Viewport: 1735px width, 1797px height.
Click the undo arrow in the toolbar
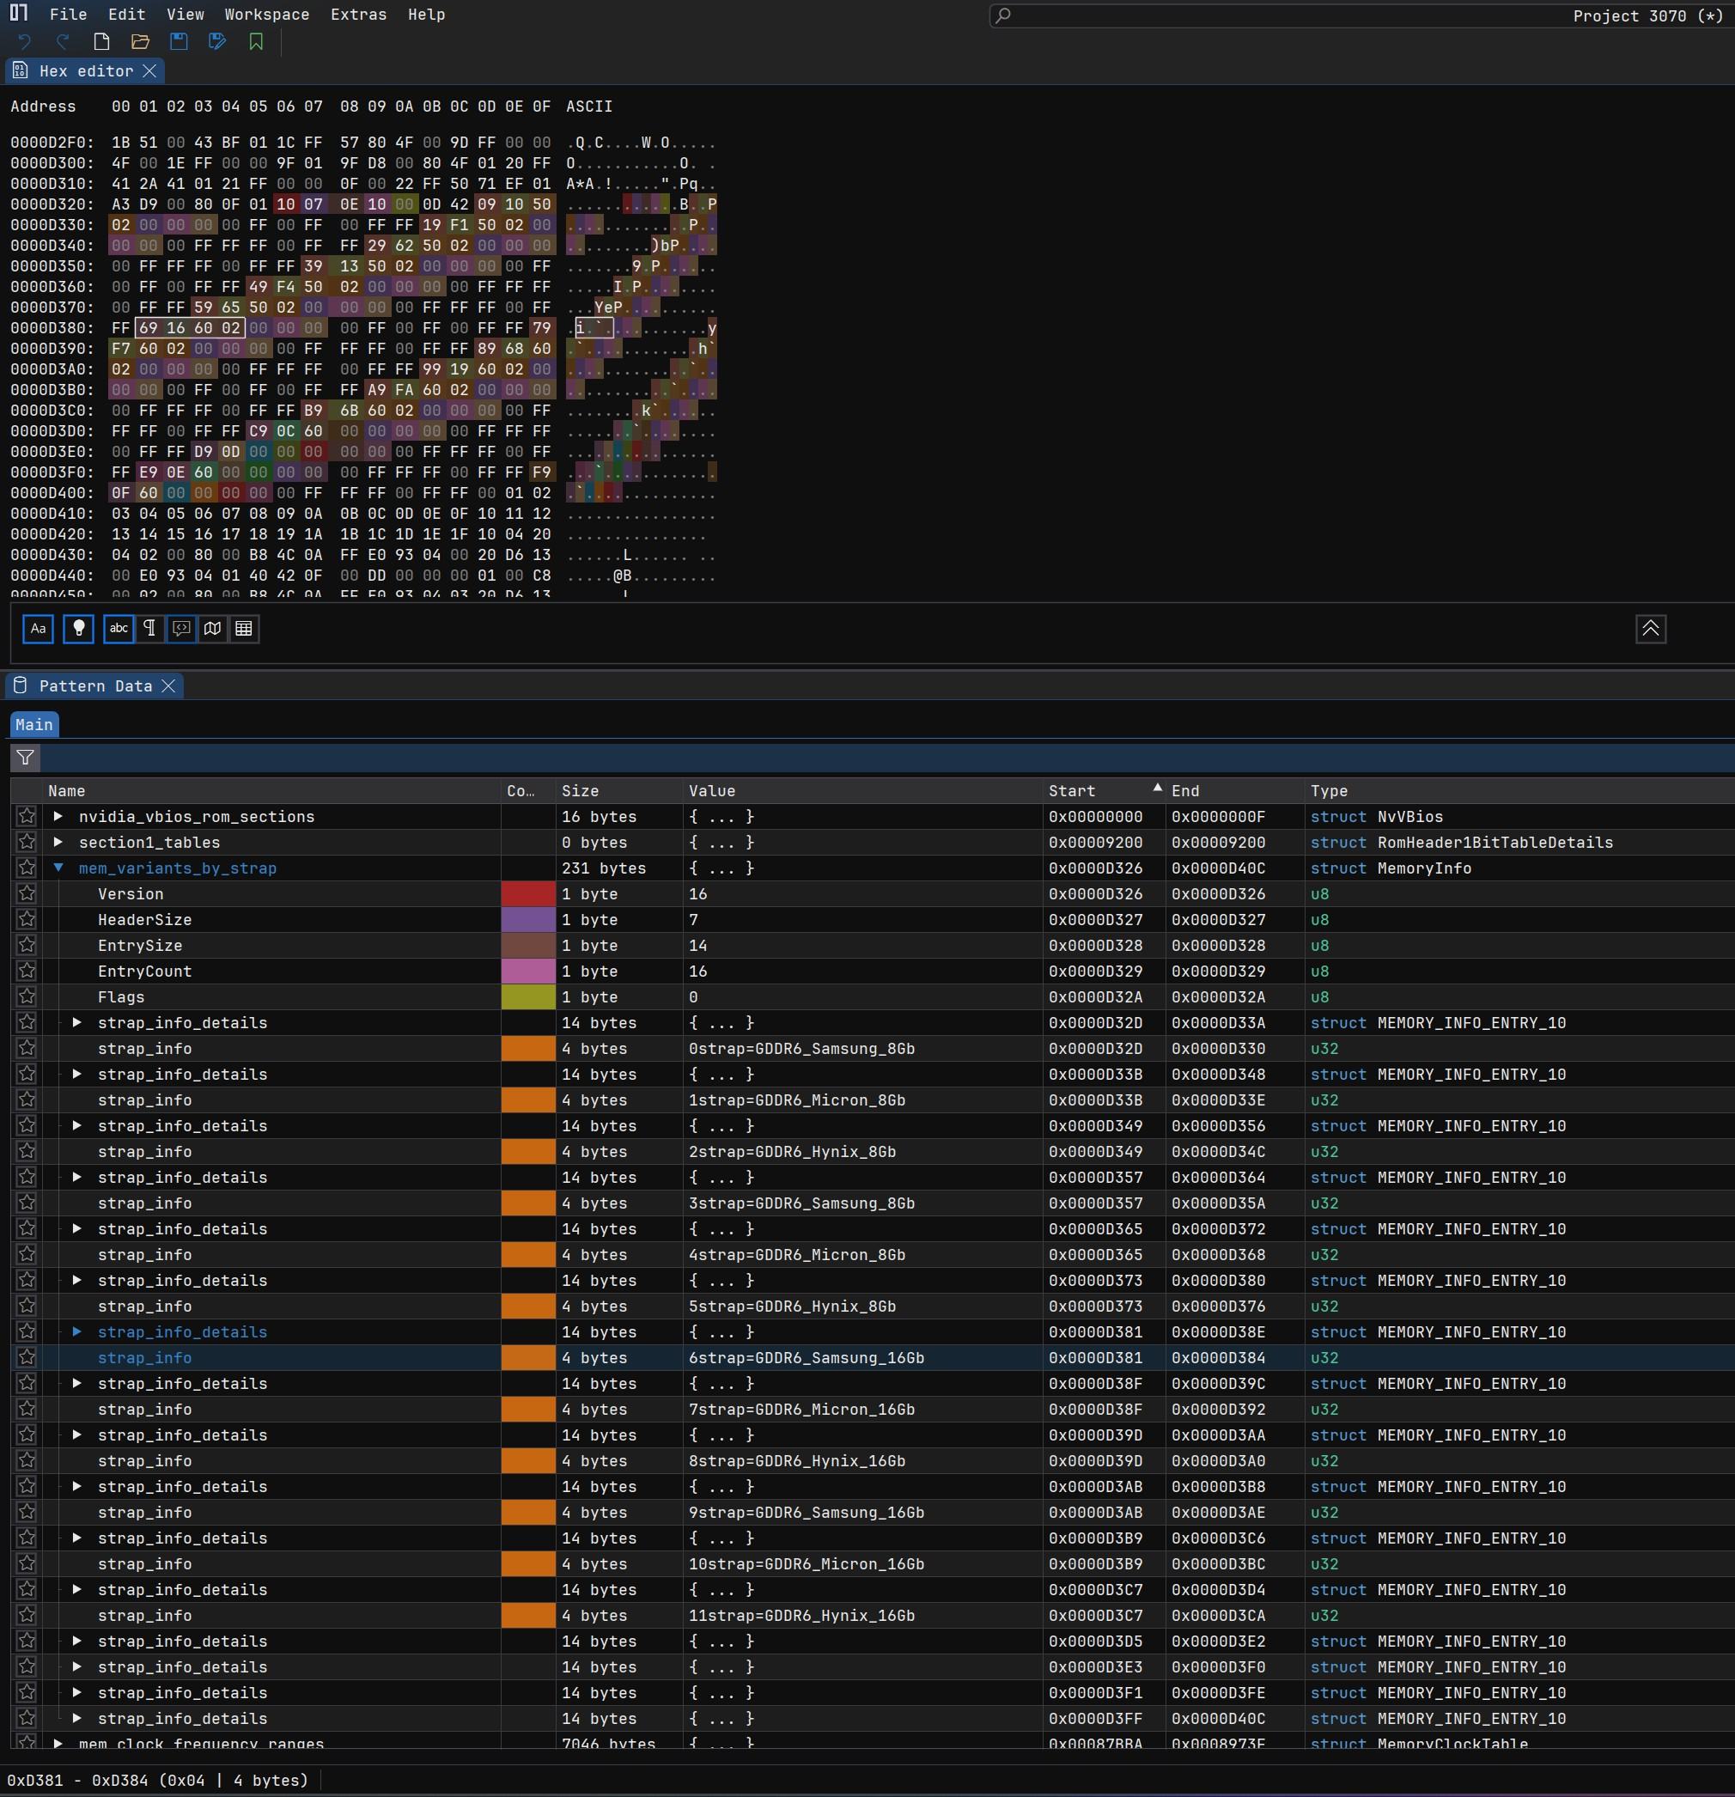(x=25, y=41)
